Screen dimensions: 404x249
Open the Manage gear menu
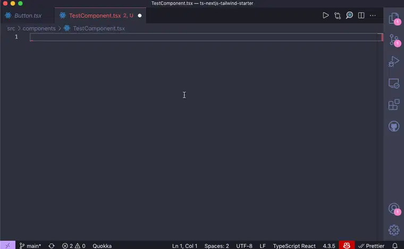click(393, 229)
